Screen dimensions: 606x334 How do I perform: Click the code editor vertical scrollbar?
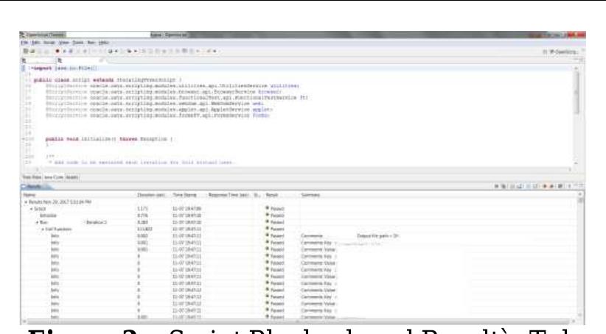[x=577, y=116]
